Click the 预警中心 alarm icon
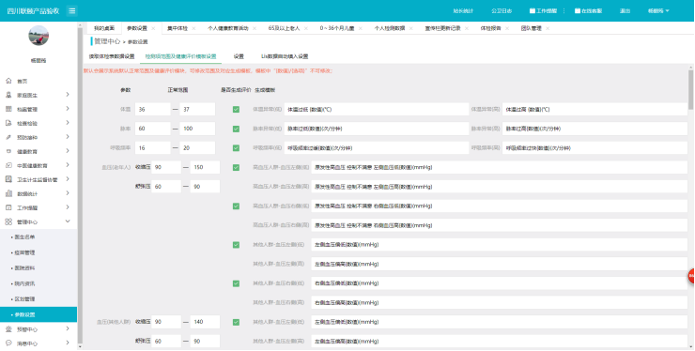This screenshot has height=351, width=695. coord(8,328)
